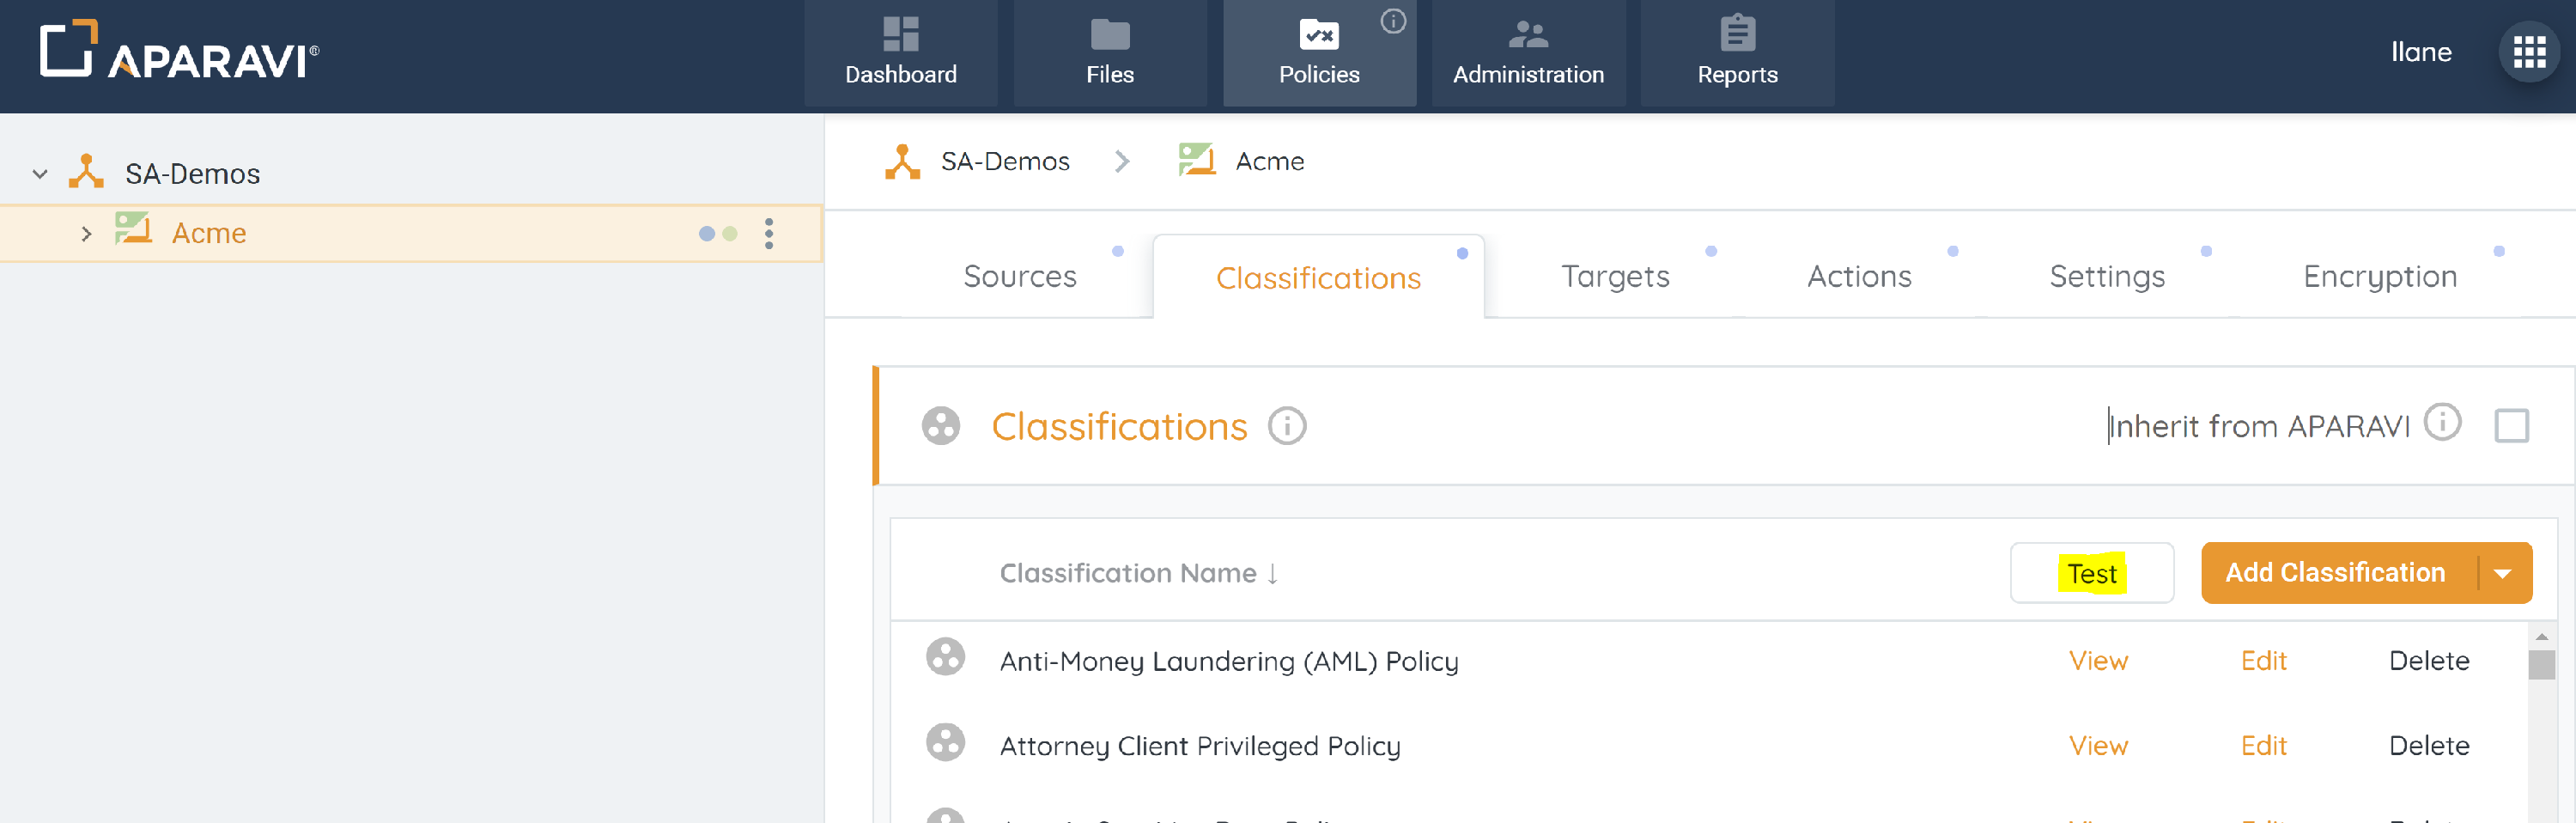Open the Add Classification dropdown arrow

point(2503,574)
